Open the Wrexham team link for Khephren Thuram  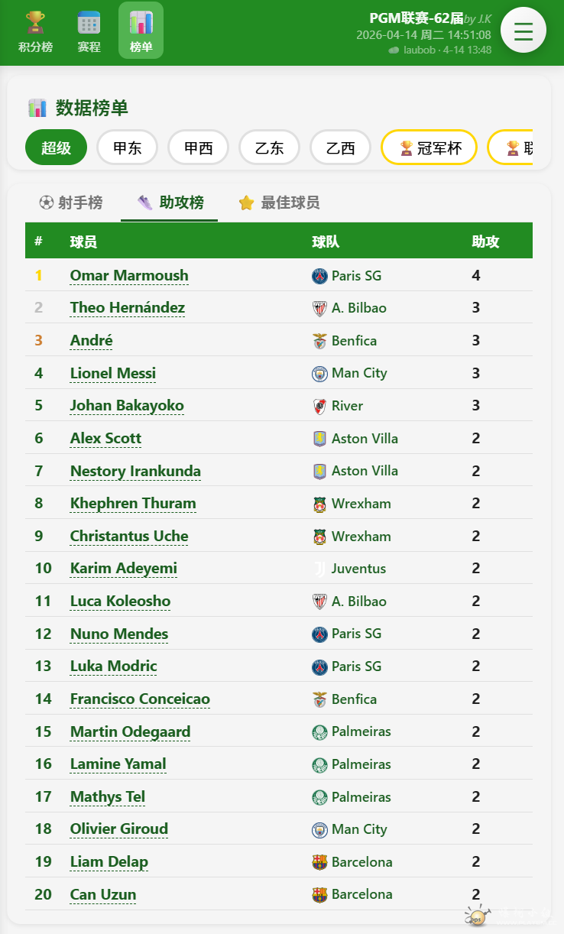pyautogui.click(x=361, y=504)
